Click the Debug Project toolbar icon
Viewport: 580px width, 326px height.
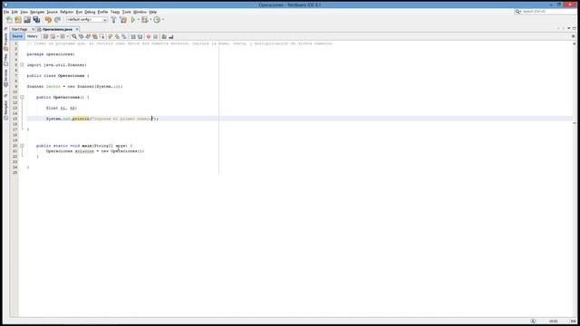[x=145, y=20]
